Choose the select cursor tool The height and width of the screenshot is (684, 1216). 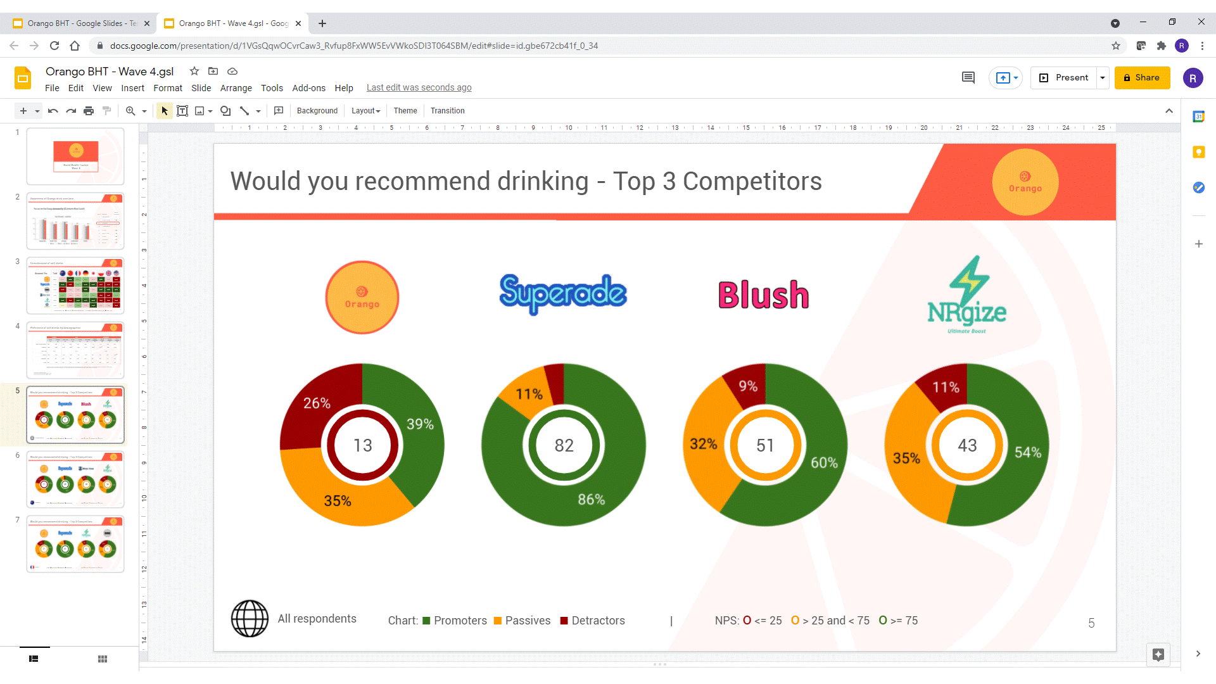pos(165,111)
